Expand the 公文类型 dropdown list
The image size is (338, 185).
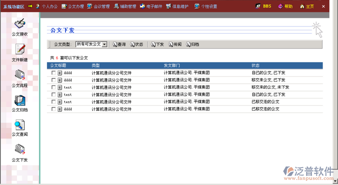(x=104, y=44)
